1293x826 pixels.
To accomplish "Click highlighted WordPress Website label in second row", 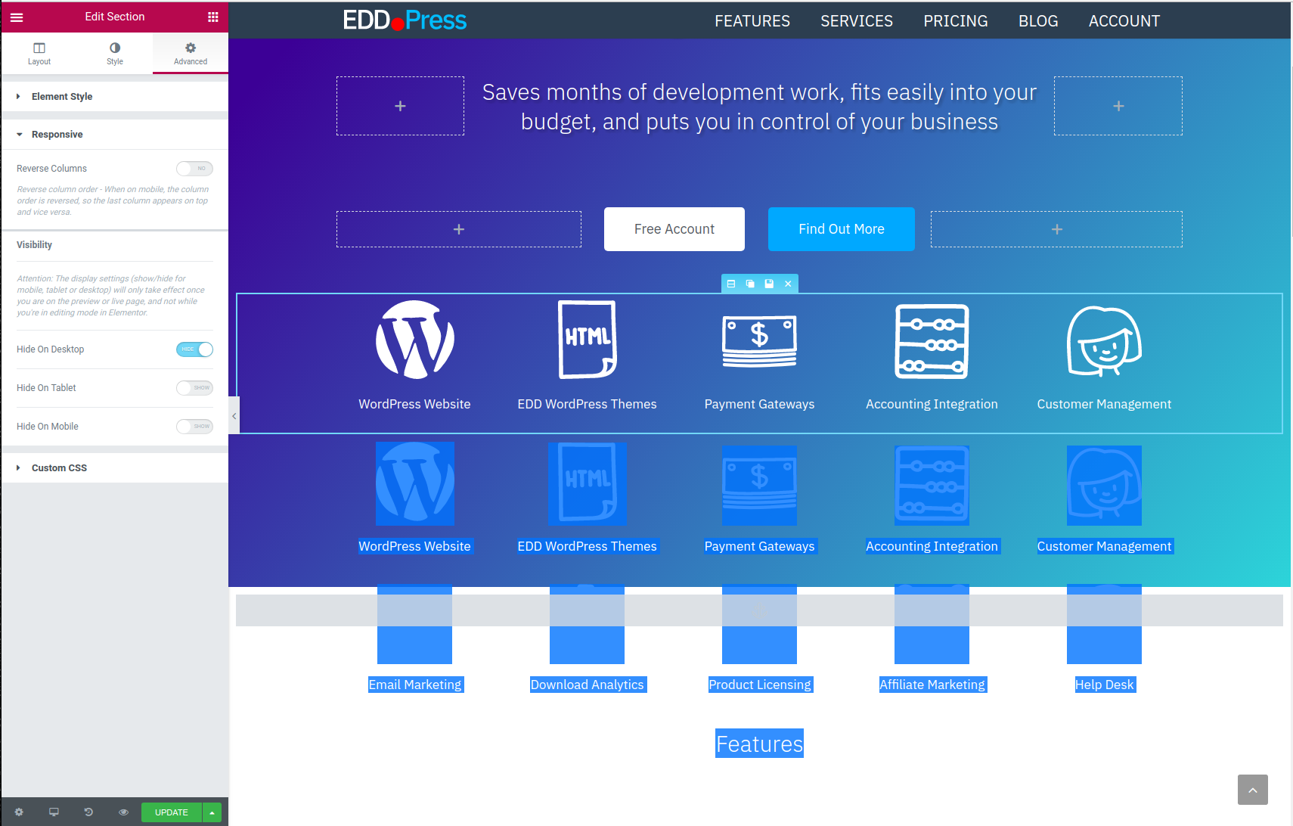I will (415, 546).
